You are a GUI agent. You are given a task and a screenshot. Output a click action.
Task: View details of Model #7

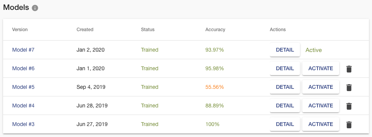pos(285,50)
